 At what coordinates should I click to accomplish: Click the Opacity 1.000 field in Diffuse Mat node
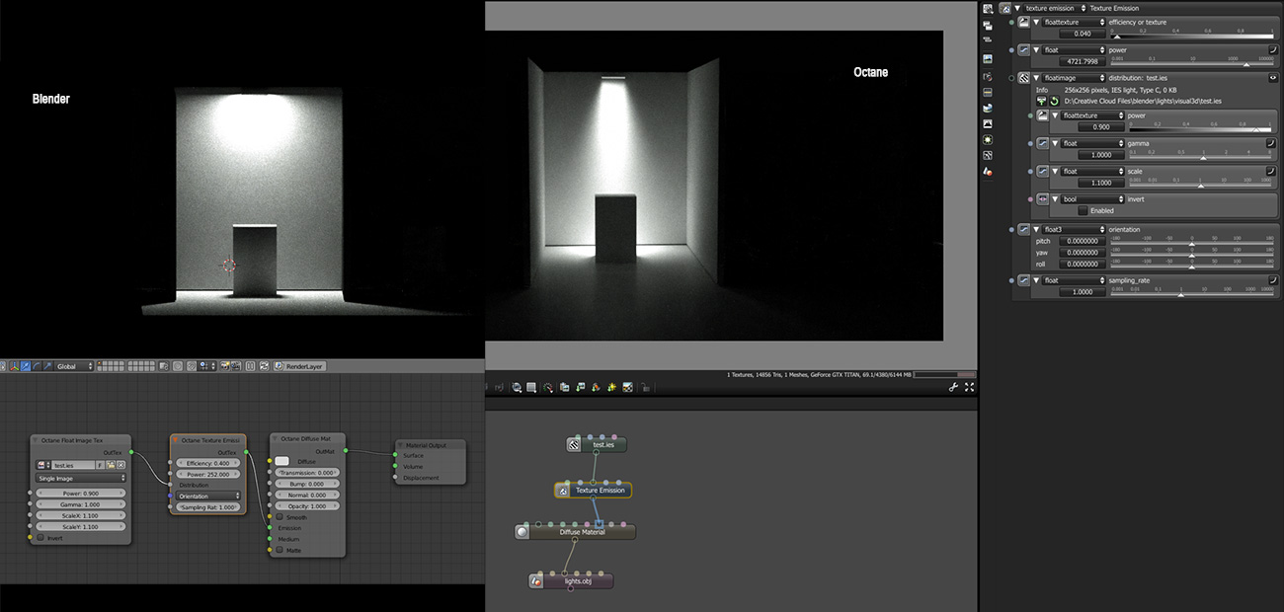pos(306,506)
